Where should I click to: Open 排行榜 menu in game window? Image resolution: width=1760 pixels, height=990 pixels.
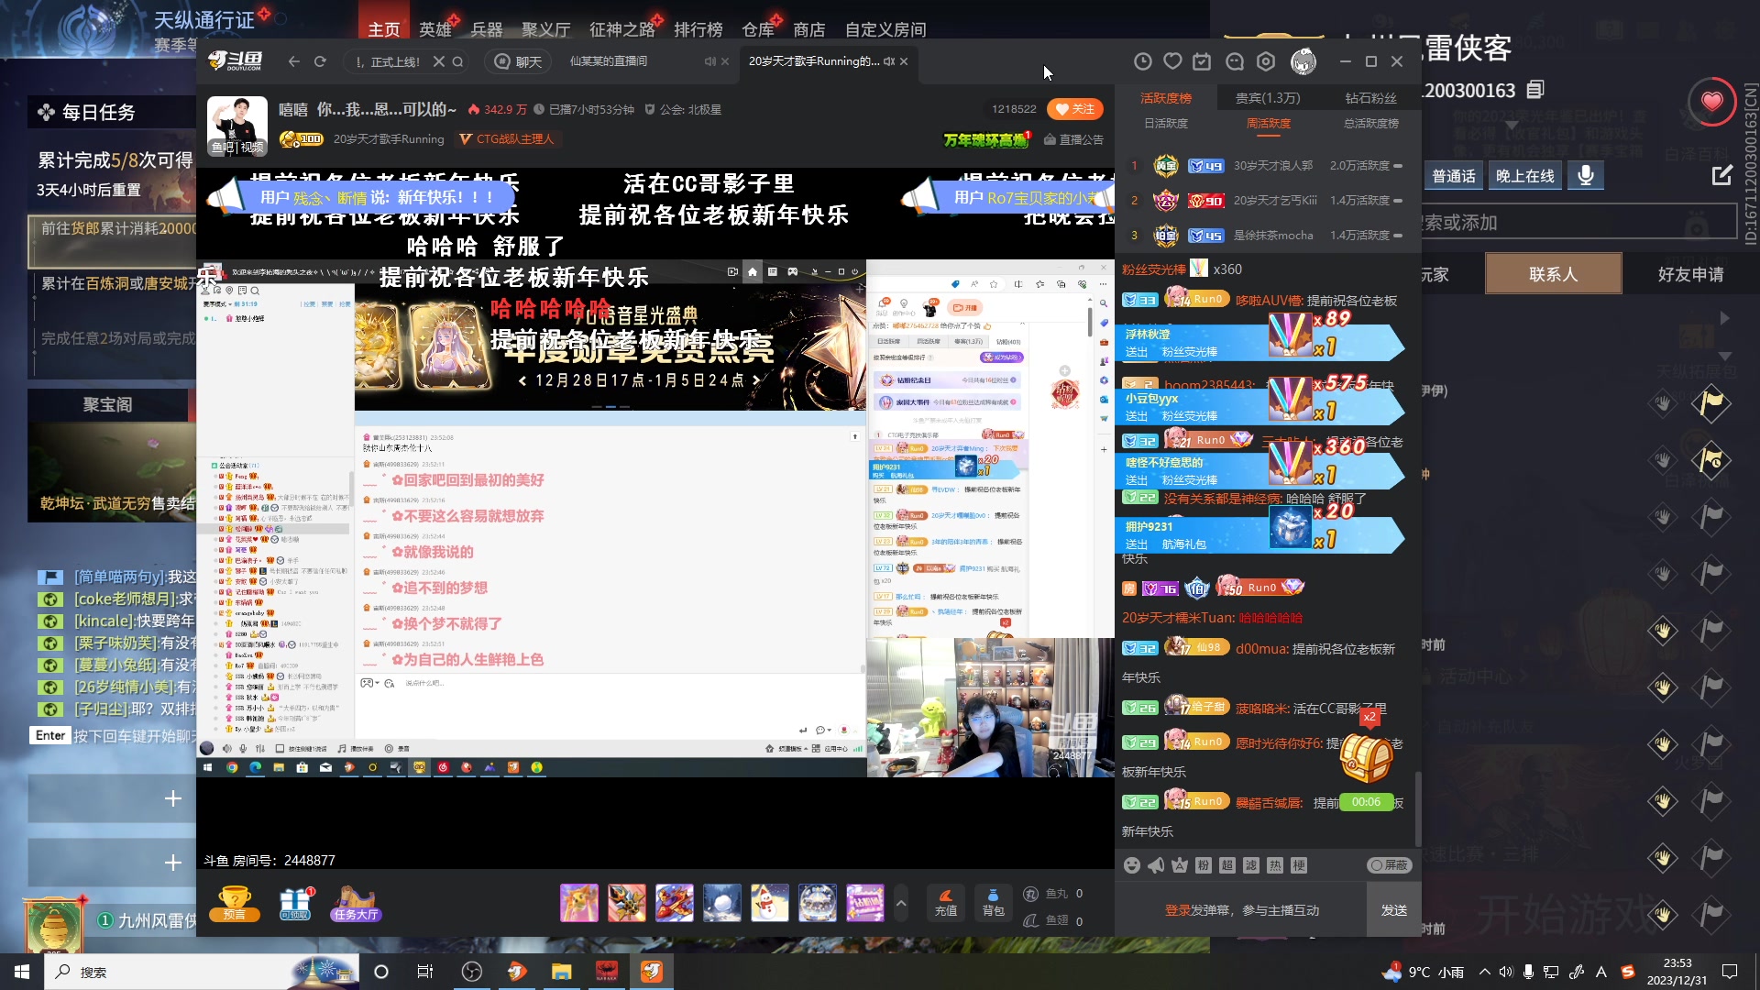698,29
